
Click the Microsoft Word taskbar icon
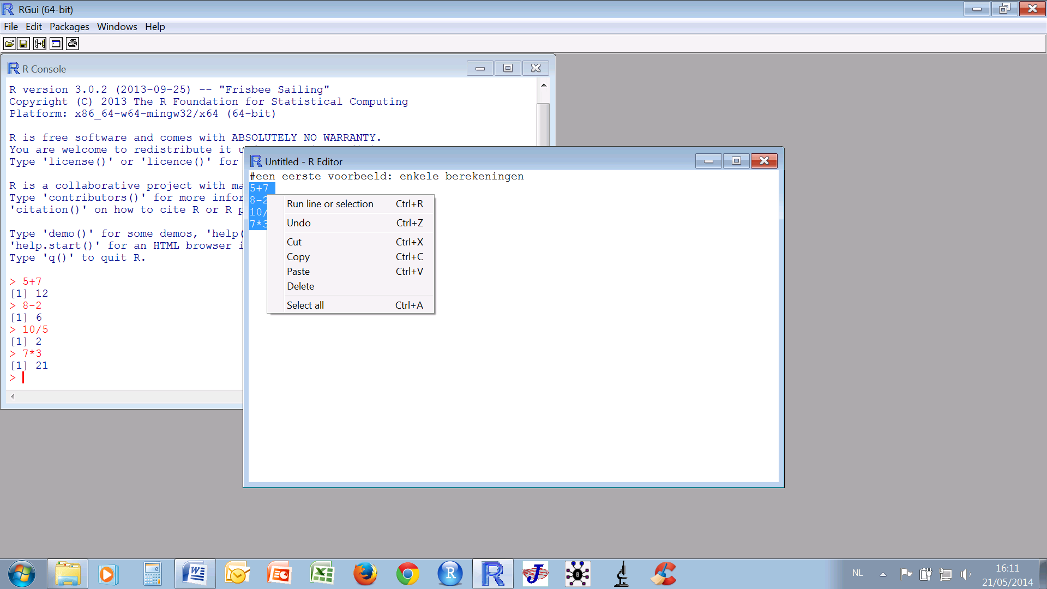click(x=195, y=574)
